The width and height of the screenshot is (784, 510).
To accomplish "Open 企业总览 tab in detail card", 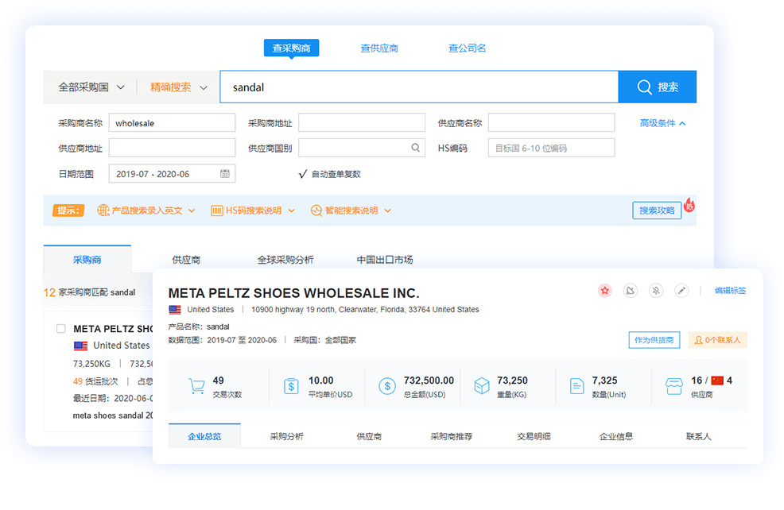I will pos(204,436).
